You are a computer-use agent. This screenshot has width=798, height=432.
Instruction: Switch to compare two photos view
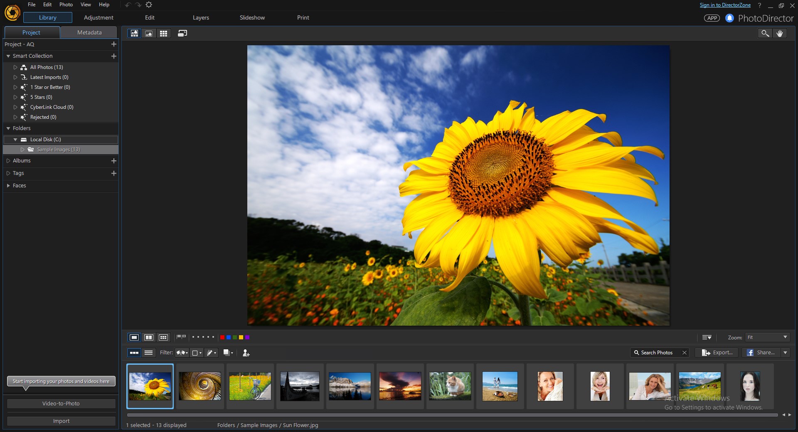[x=149, y=337]
